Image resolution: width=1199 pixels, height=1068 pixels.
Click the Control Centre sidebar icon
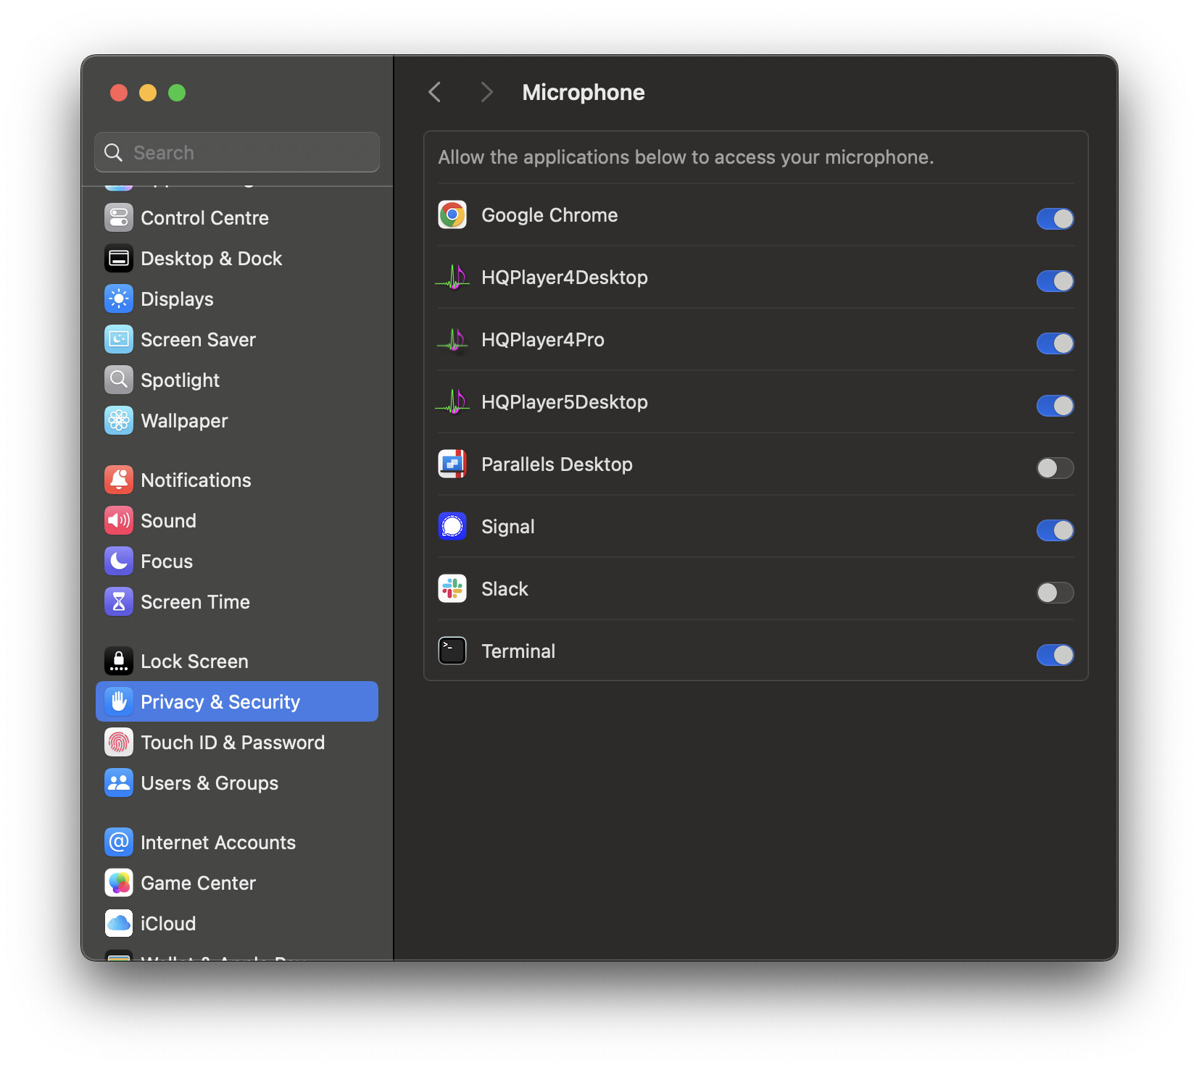pyautogui.click(x=119, y=217)
